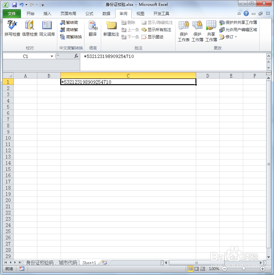274x275 pixels.
Task: Click 允许用户编辑区域
Action: click(238, 30)
